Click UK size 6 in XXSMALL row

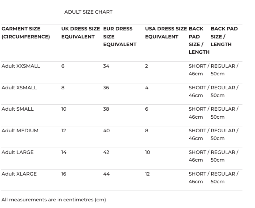tap(63, 66)
